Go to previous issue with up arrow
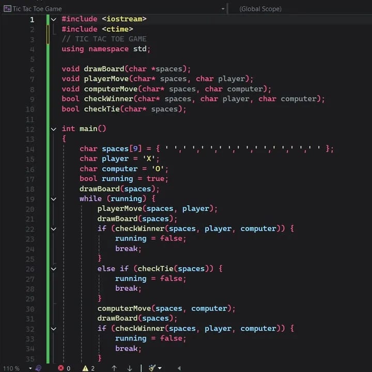 pyautogui.click(x=114, y=368)
